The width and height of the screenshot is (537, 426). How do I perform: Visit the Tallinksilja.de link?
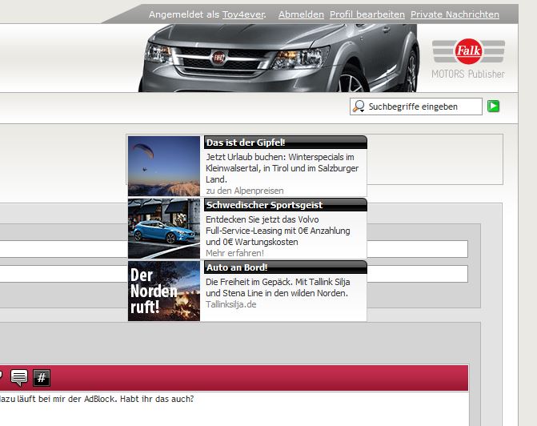tap(230, 304)
